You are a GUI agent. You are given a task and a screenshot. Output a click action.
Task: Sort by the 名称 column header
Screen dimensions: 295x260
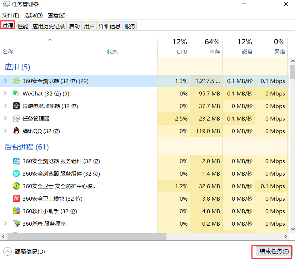pyautogui.click(x=52, y=47)
